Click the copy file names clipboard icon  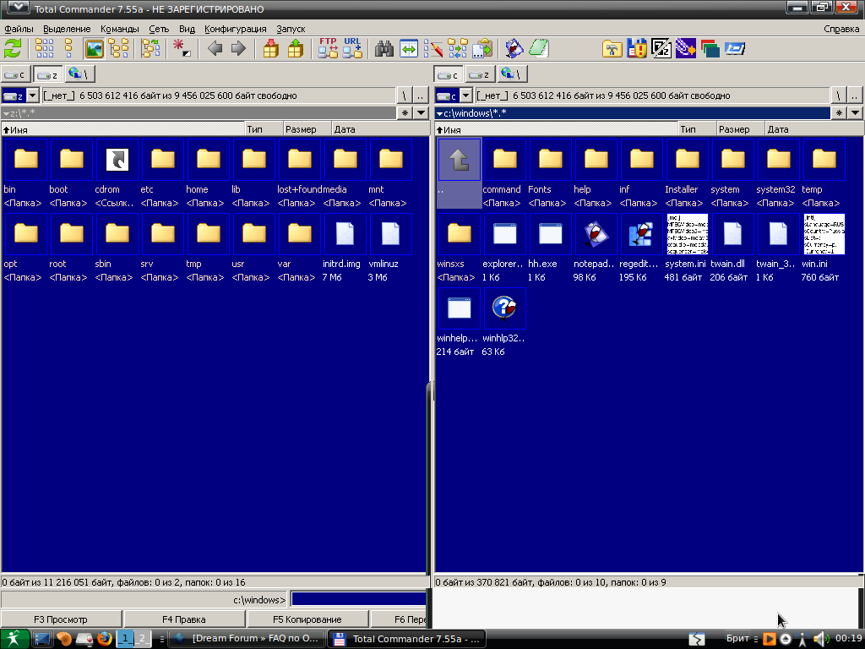(482, 48)
